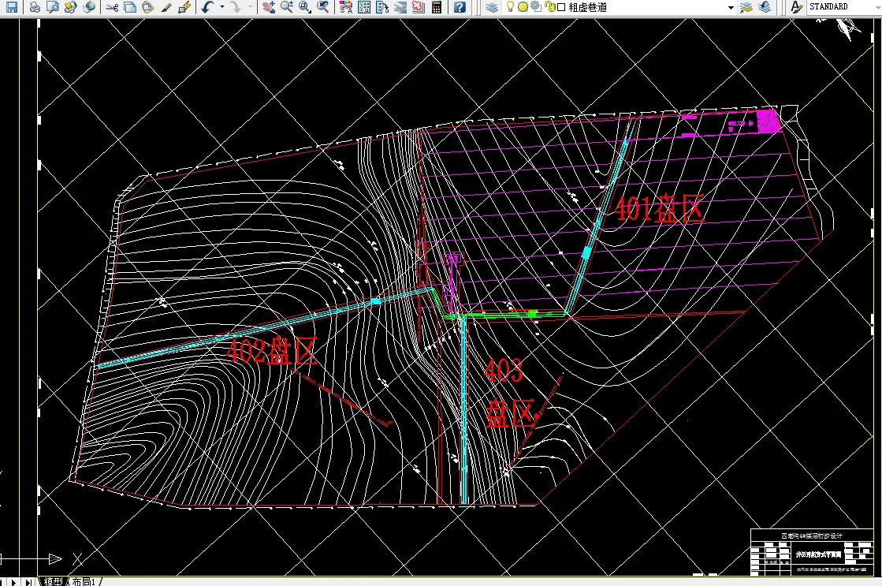This screenshot has height=586, width=882.
Task: Select the Zoom Window tool
Action: (x=305, y=7)
